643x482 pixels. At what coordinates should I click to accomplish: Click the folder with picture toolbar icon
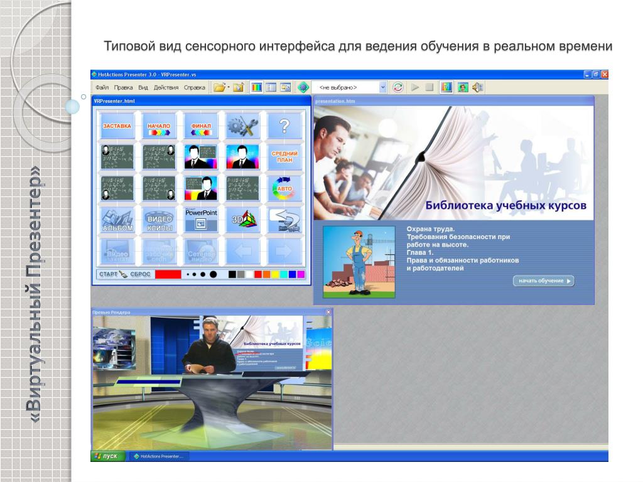click(x=238, y=87)
